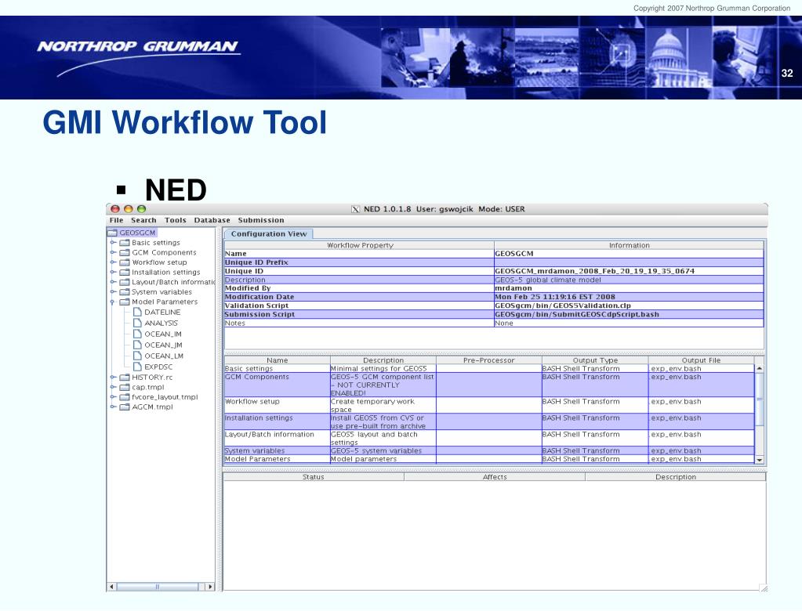Click the SubmitGEOSCdpScript.bash value cell
The image size is (802, 611).
[x=629, y=314]
